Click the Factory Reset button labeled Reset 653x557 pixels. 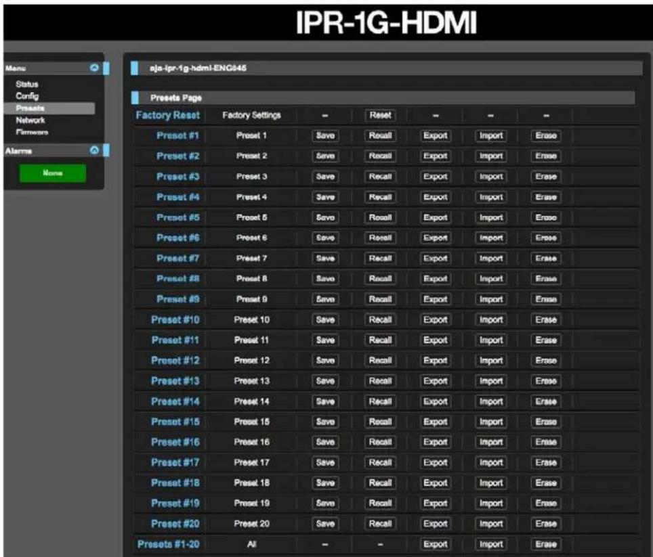pos(380,115)
